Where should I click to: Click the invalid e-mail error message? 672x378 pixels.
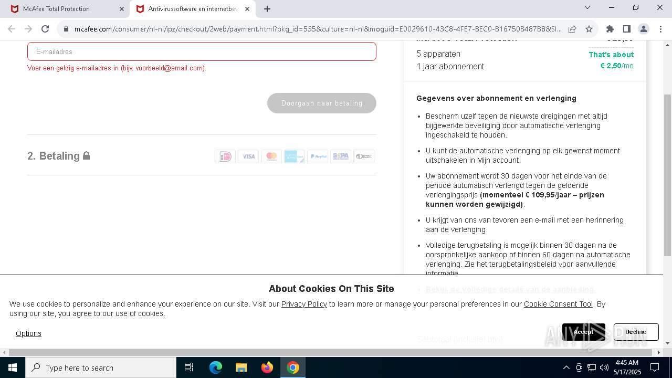click(x=117, y=68)
